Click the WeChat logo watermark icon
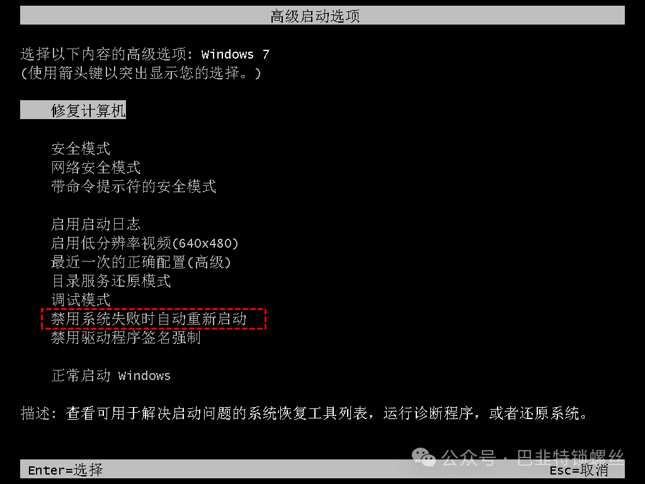This screenshot has height=484, width=645. 424,458
